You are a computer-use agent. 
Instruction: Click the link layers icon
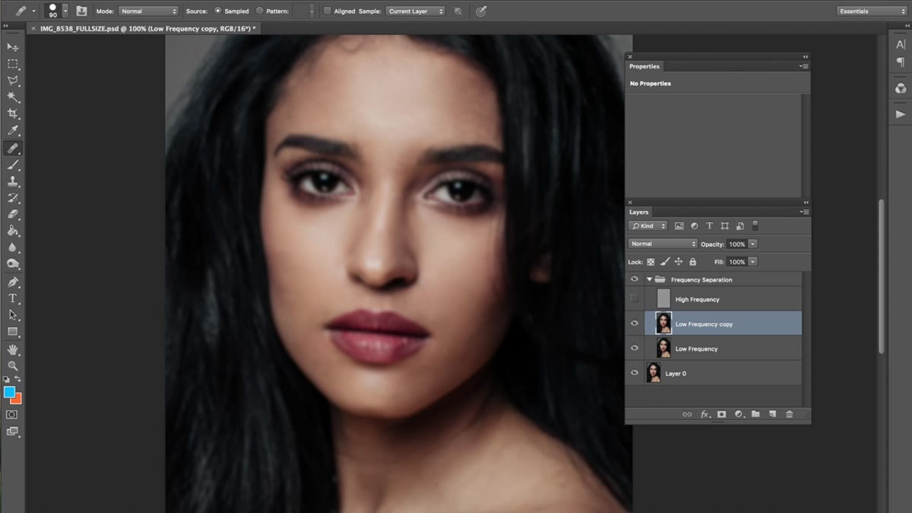[x=687, y=414]
